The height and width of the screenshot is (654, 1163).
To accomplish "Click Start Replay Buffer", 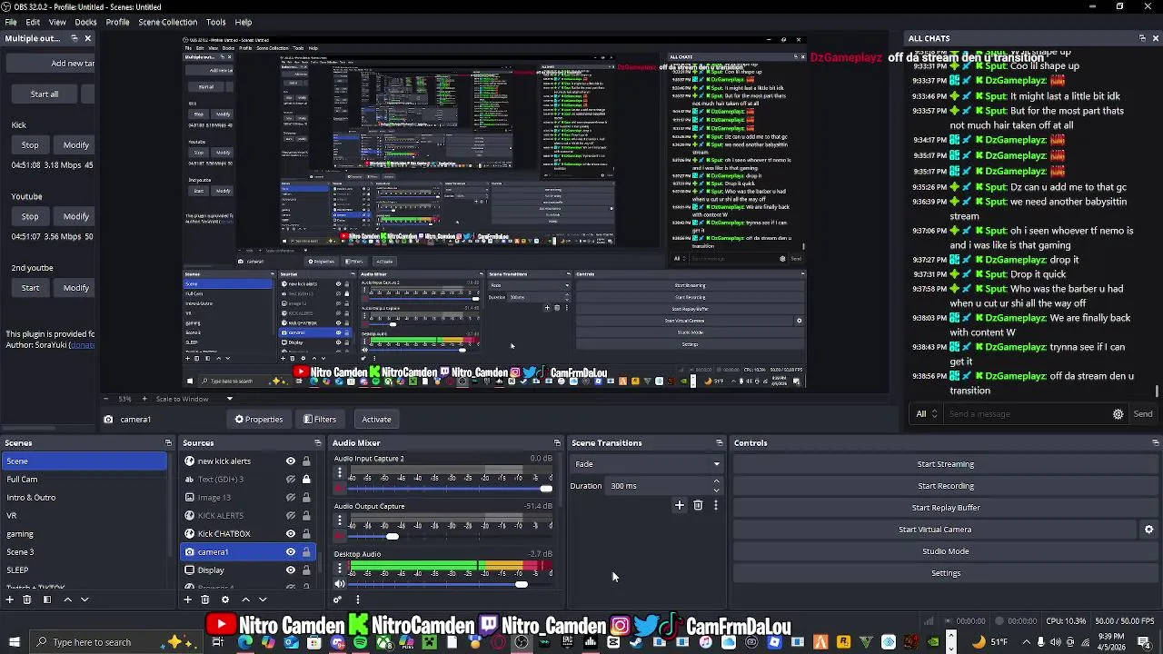I will [x=945, y=508].
